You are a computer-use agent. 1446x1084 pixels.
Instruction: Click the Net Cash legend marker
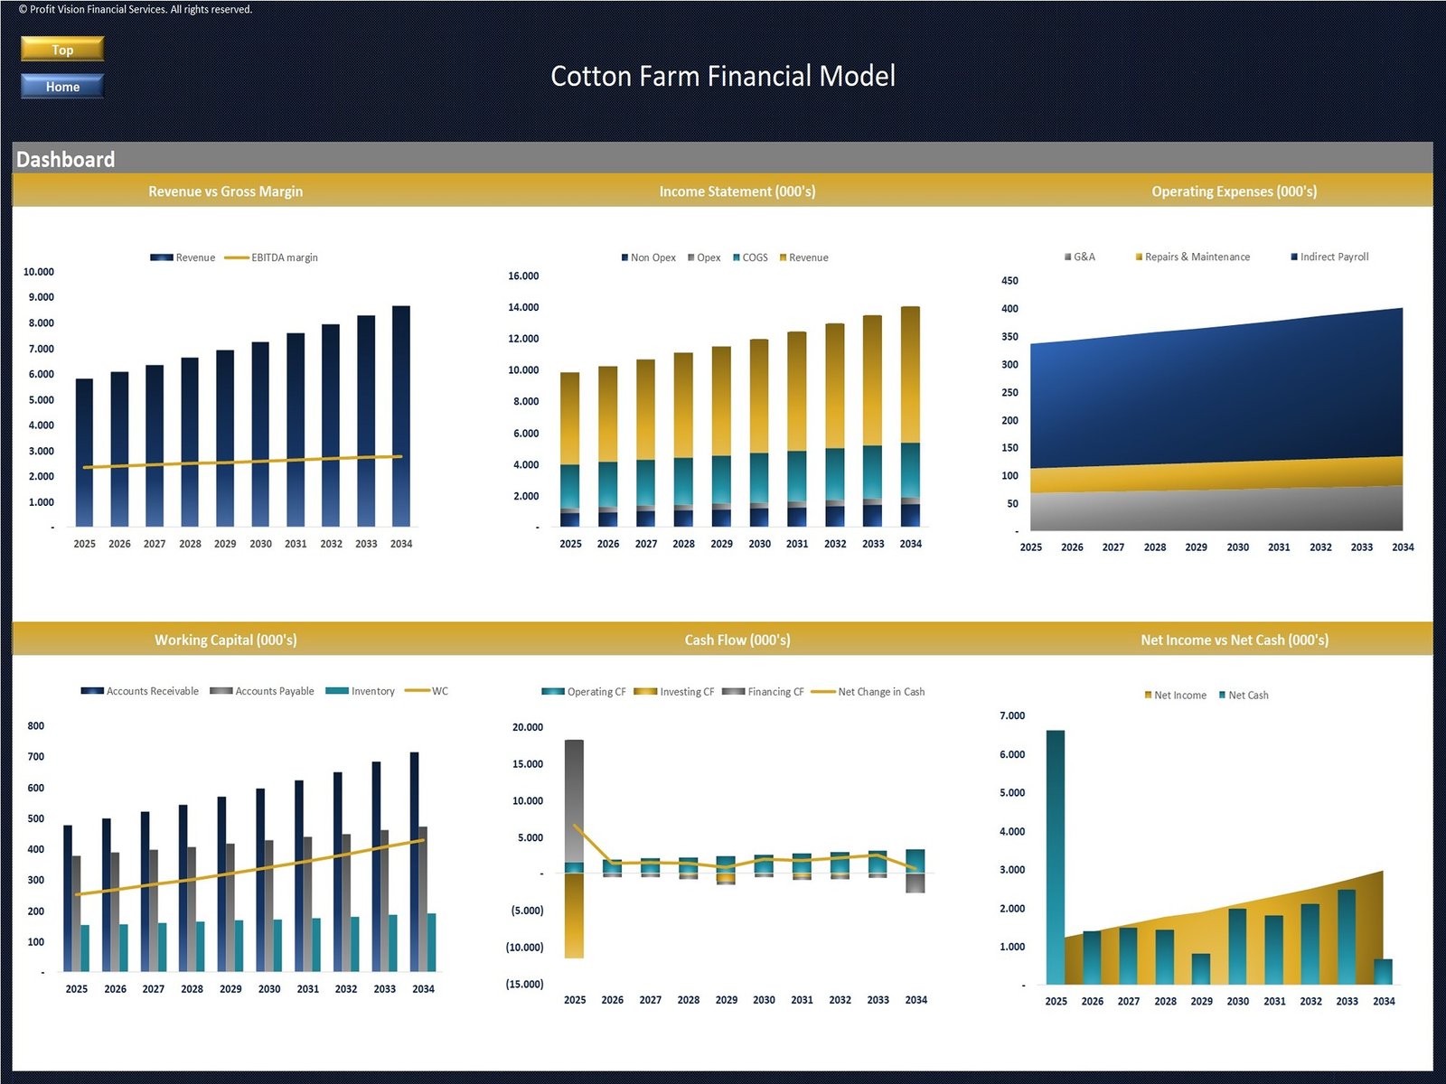tap(1222, 696)
